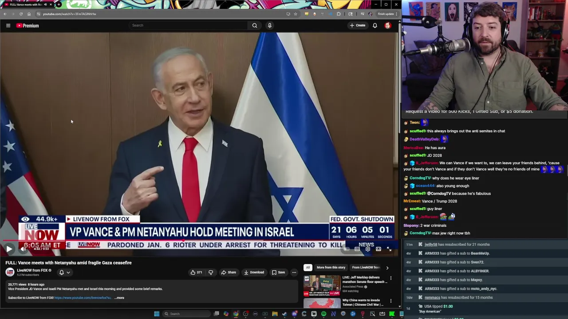Mute the video volume speaker icon
Screen dimensions: 568x319
(x=24, y=249)
